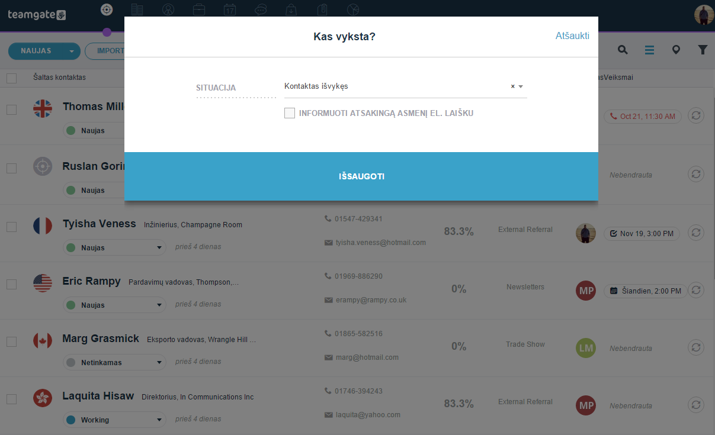Select the Laquita Hisaw row checkbox
The width and height of the screenshot is (715, 435).
point(11,399)
